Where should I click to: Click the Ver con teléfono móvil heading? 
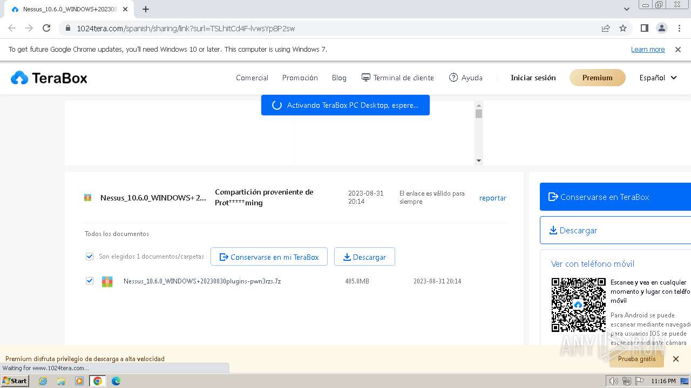[593, 264]
